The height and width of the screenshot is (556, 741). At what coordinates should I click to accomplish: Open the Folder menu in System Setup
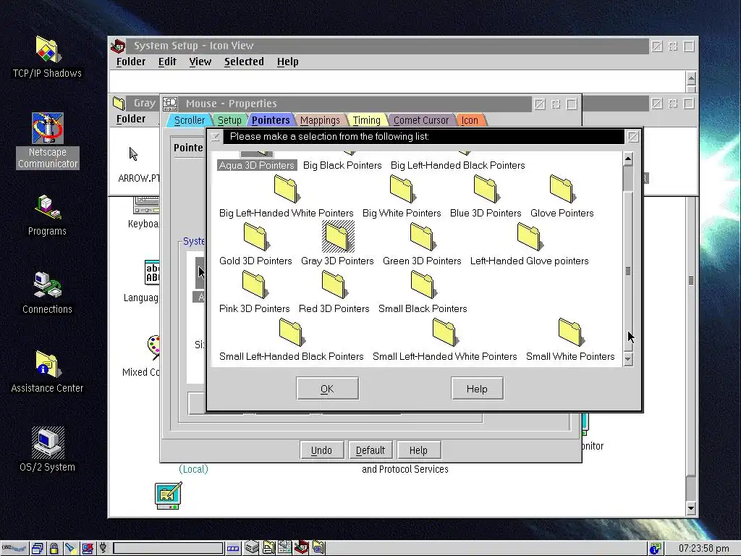[x=131, y=62]
